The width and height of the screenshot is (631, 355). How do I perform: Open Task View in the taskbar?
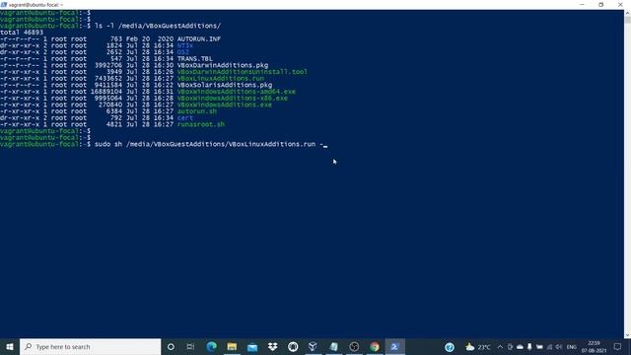[190, 346]
